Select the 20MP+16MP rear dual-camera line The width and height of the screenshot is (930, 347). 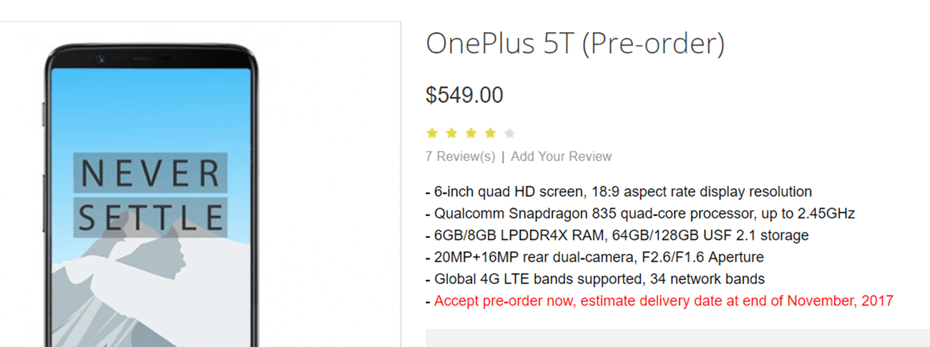pyautogui.click(x=594, y=257)
